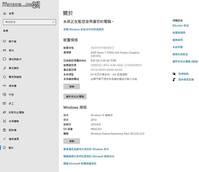Screen dimensions: 199x172
Task: Select 音效 in the sidebar
Action: [11, 50]
